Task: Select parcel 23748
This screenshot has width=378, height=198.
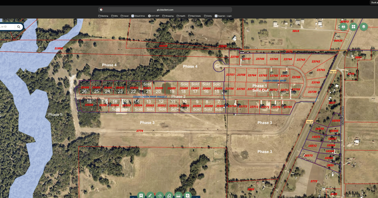Action: pyautogui.click(x=234, y=57)
